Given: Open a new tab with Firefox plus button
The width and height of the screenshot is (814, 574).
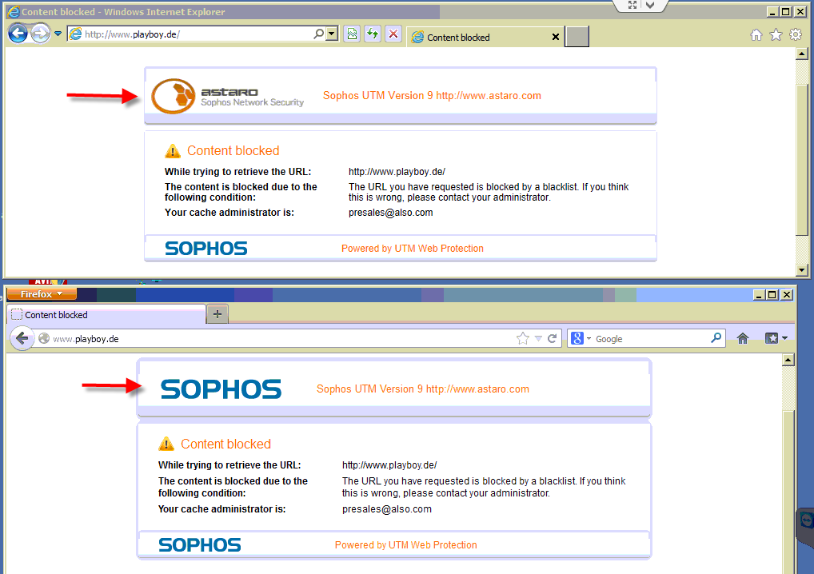Looking at the screenshot, I should [x=217, y=314].
